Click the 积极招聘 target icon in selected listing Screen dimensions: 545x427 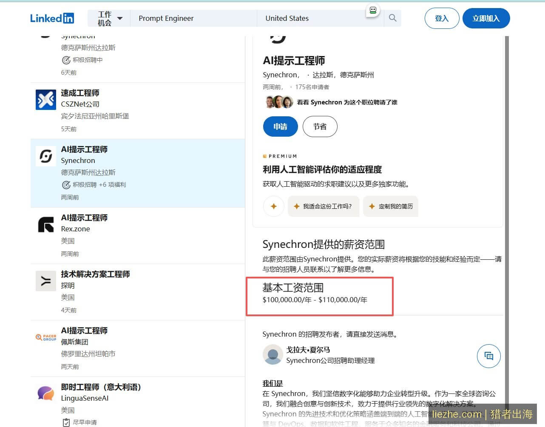click(66, 185)
